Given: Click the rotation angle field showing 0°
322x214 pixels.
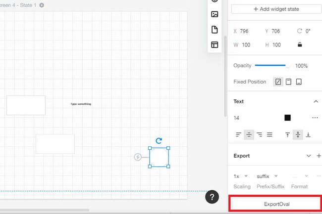Looking at the screenshot, I should tap(308, 31).
